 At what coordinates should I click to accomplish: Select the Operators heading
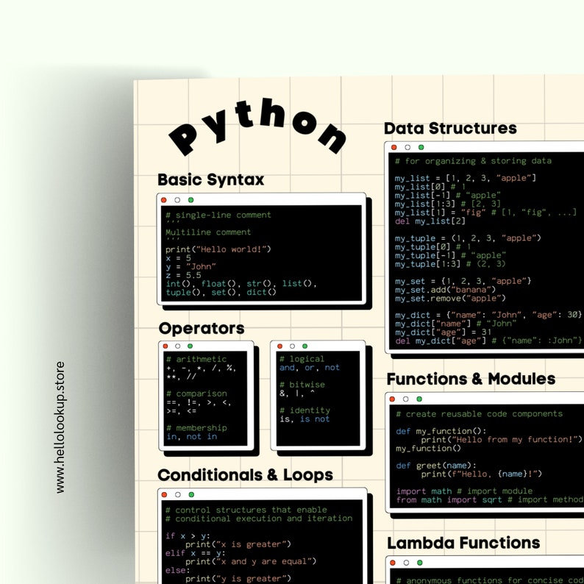coord(202,329)
